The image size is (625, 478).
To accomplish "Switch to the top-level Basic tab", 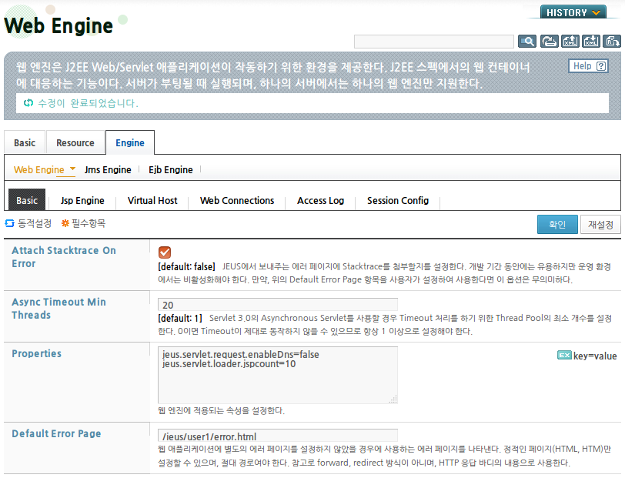I will pos(25,142).
